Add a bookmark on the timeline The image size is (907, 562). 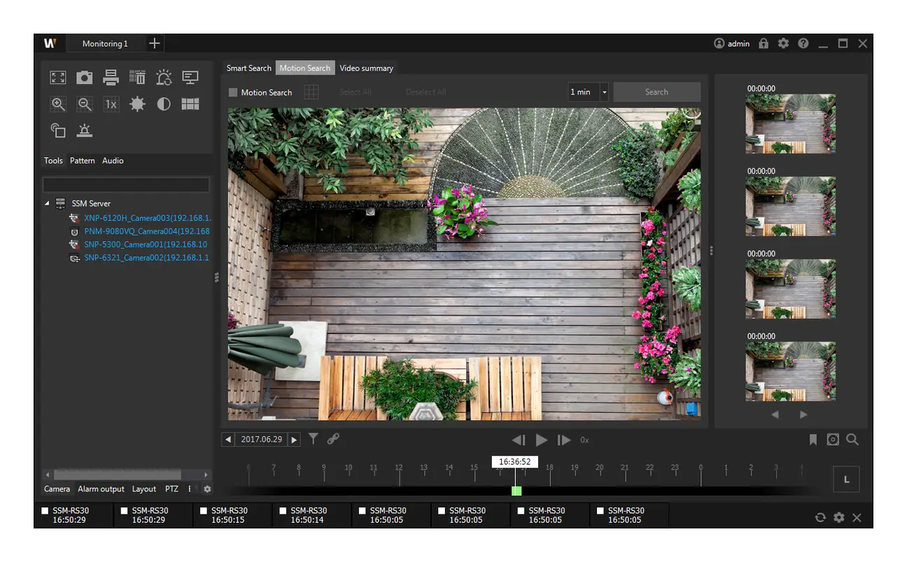pos(813,440)
